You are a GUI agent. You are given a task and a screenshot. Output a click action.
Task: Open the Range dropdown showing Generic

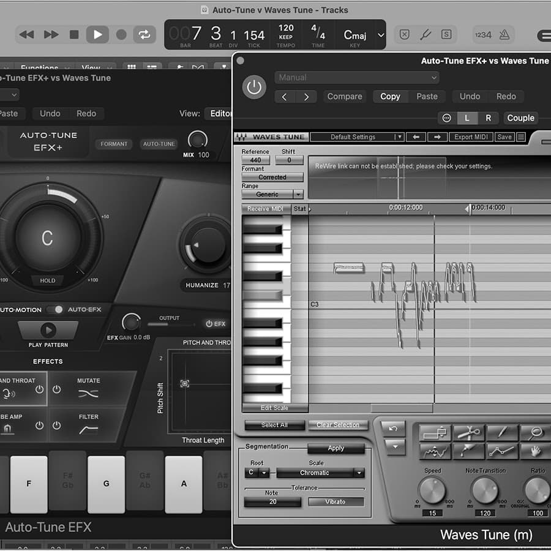tap(272, 193)
